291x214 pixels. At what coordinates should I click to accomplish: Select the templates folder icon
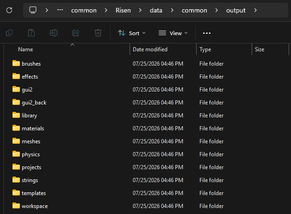click(x=16, y=193)
